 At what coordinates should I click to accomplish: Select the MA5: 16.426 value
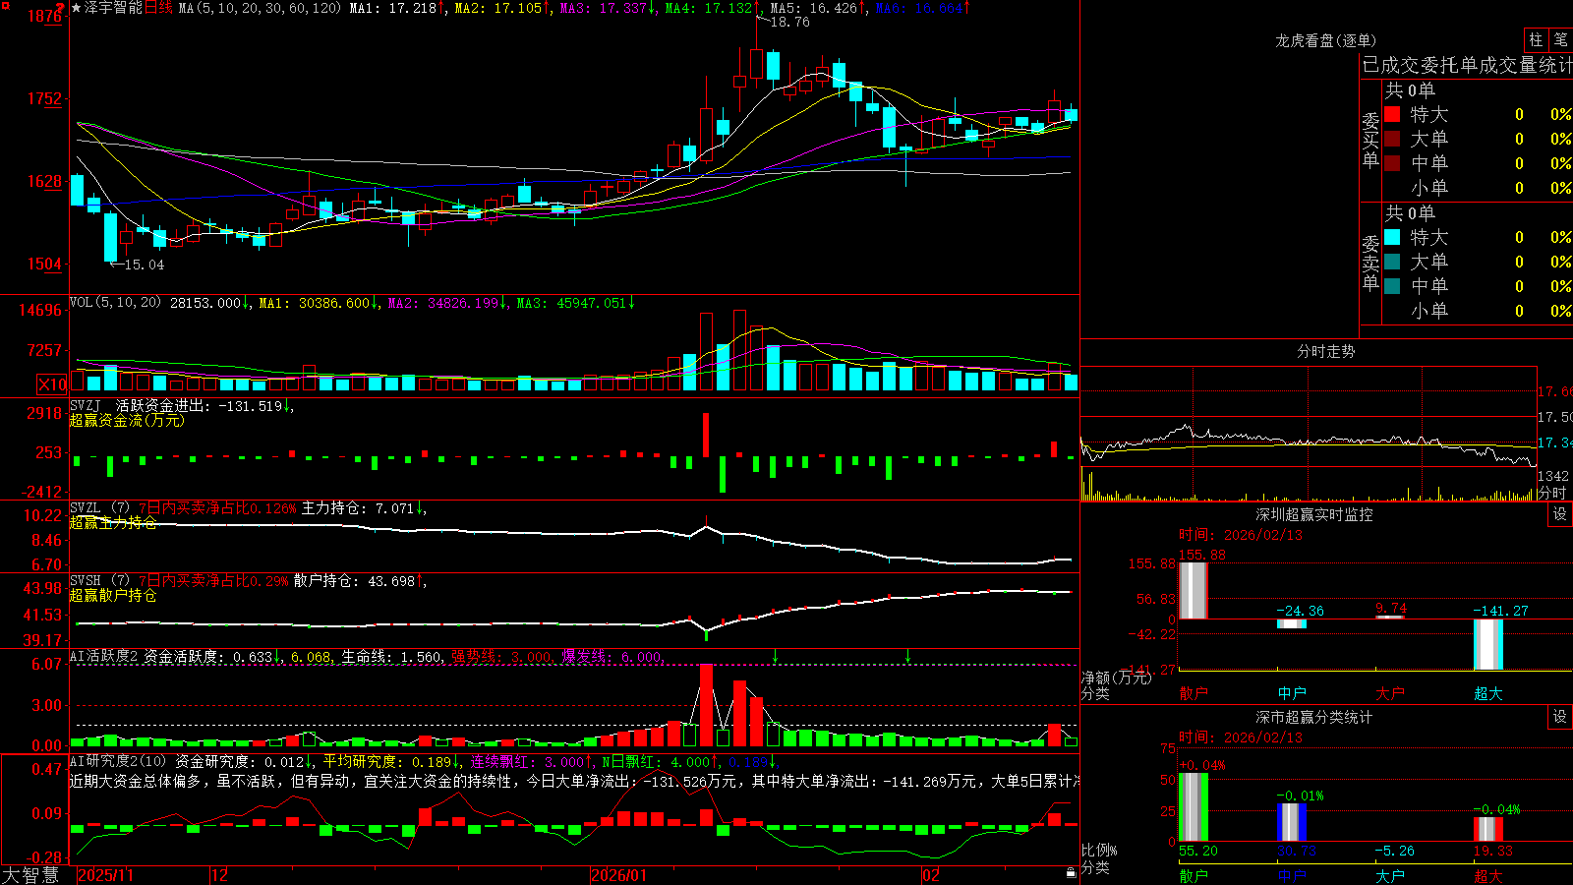[814, 8]
